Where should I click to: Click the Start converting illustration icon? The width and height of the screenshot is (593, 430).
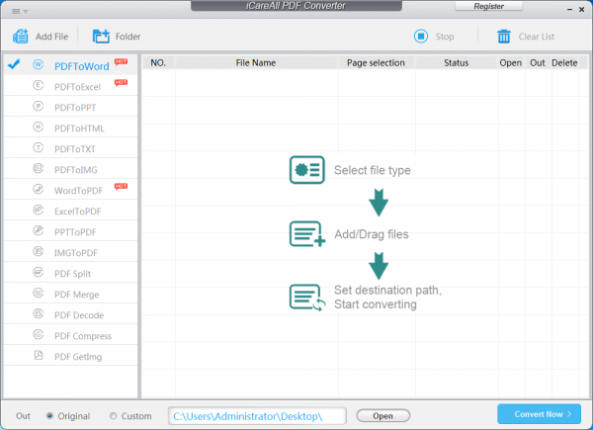(307, 298)
